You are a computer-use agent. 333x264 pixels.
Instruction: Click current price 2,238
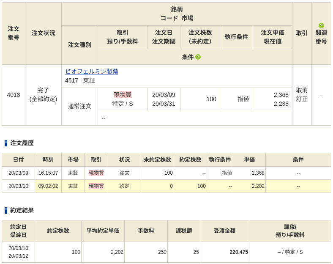[x=281, y=104]
